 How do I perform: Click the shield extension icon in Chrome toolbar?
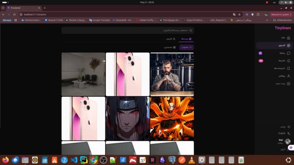click(x=252, y=14)
